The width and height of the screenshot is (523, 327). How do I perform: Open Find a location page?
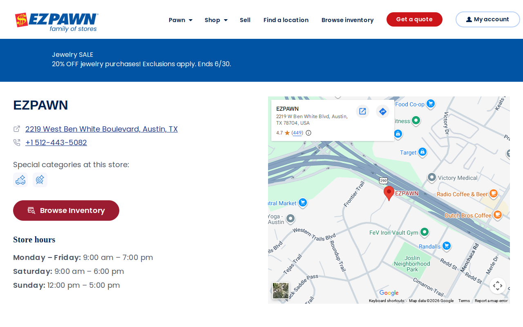[286, 20]
